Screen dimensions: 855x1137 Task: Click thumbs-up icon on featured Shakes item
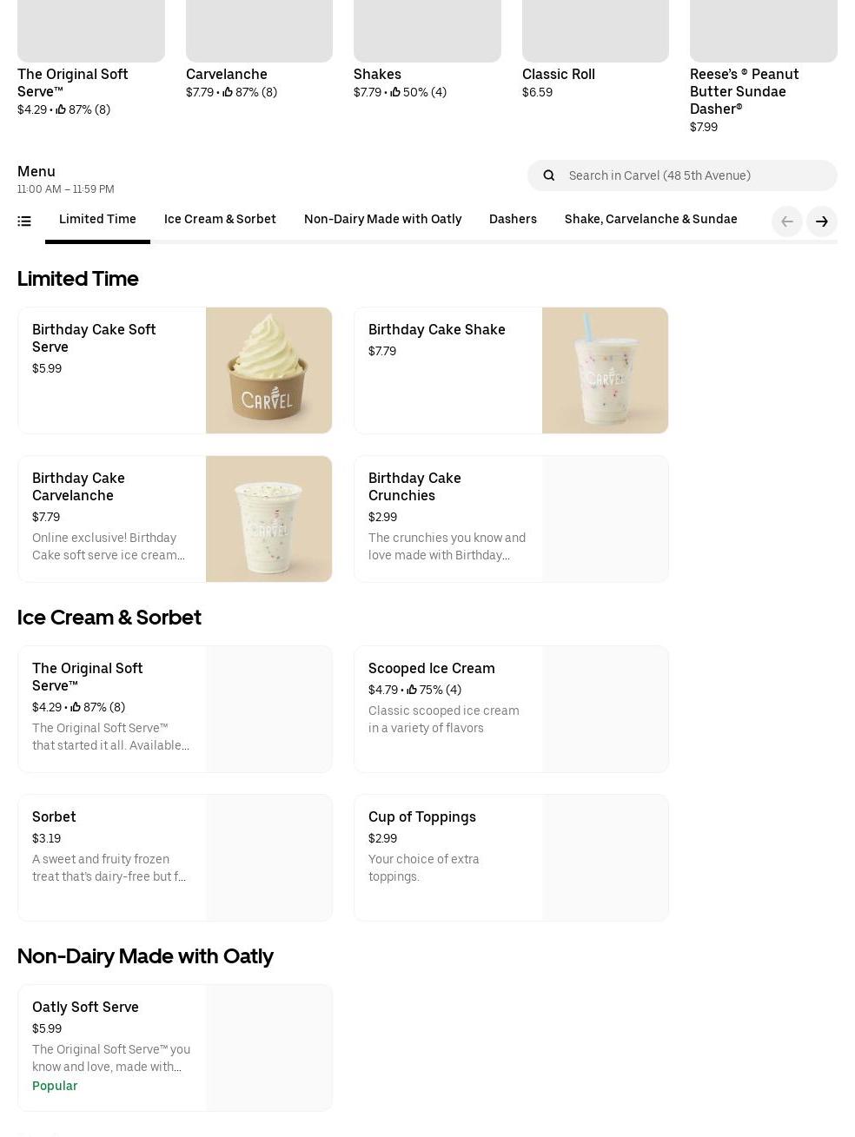pos(395,92)
